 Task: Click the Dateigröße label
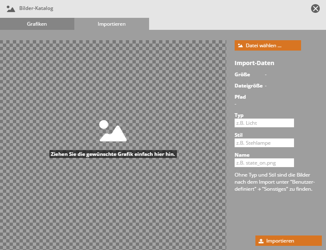248,86
